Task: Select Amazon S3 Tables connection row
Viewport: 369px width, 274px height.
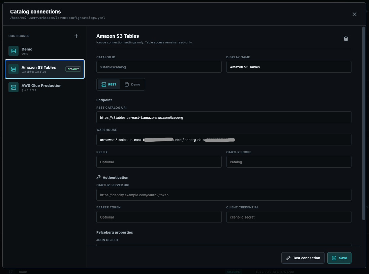Action: tap(45, 69)
